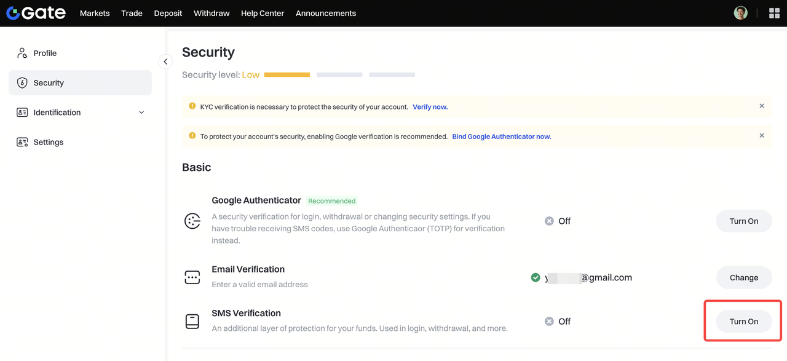Screen dimensions: 787x361
Task: Collapse the sidebar with the arrow
Action: [x=165, y=61]
